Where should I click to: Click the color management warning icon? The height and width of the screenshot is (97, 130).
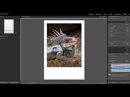(x=110, y=75)
